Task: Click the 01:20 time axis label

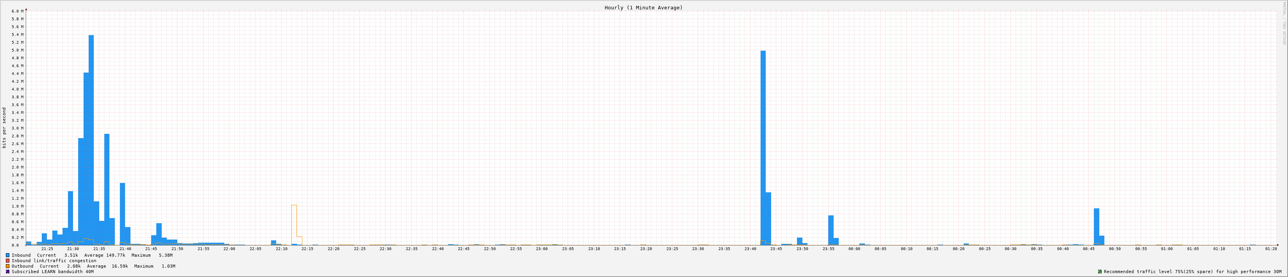Action: (x=1270, y=249)
